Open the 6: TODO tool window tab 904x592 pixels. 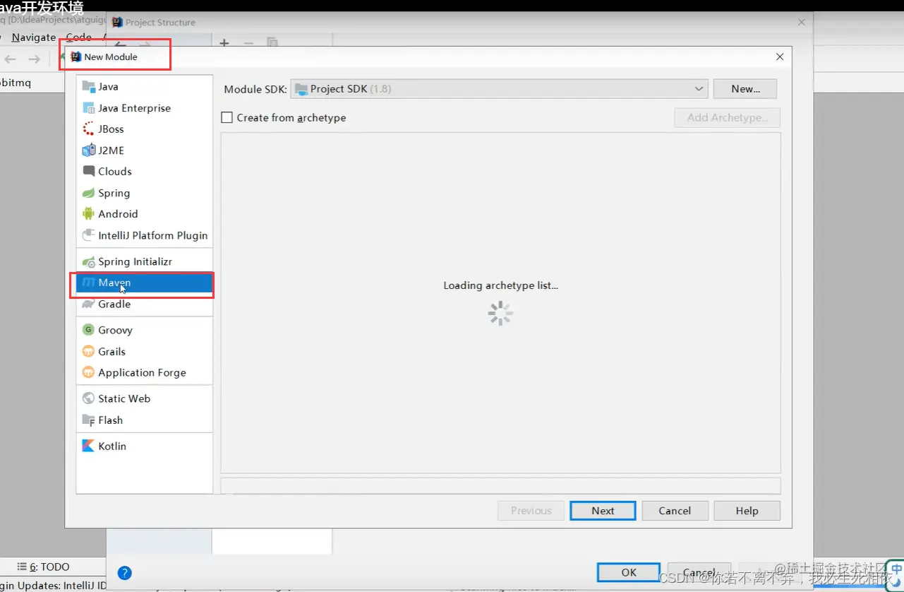44,567
